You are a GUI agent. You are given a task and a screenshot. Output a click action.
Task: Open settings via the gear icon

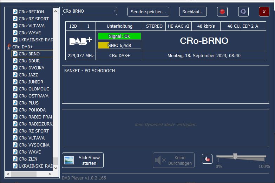tap(243, 12)
